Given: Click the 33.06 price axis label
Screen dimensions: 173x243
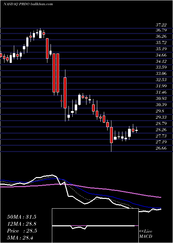Looking at the screenshot, I should pos(161,74).
